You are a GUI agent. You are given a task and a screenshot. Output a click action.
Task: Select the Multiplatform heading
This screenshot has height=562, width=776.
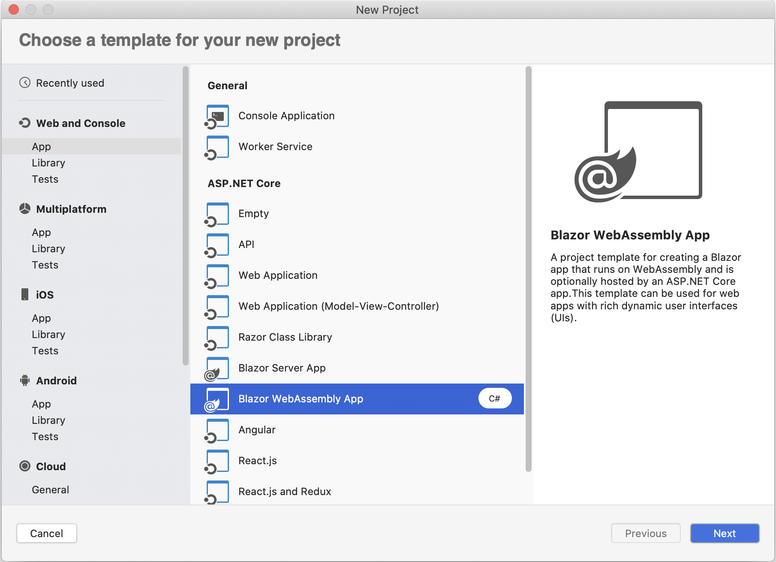[x=71, y=209]
